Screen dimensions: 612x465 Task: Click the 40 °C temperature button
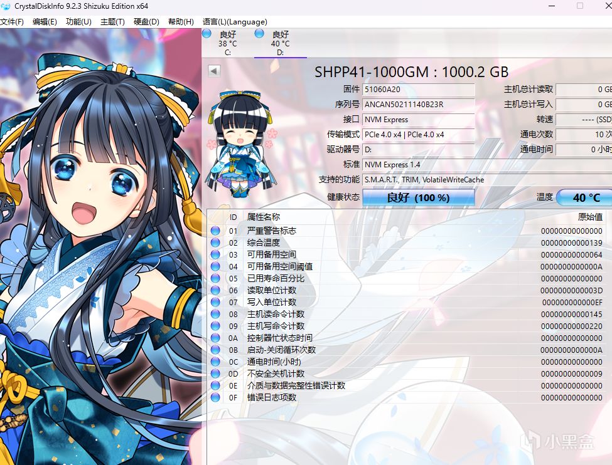click(584, 197)
